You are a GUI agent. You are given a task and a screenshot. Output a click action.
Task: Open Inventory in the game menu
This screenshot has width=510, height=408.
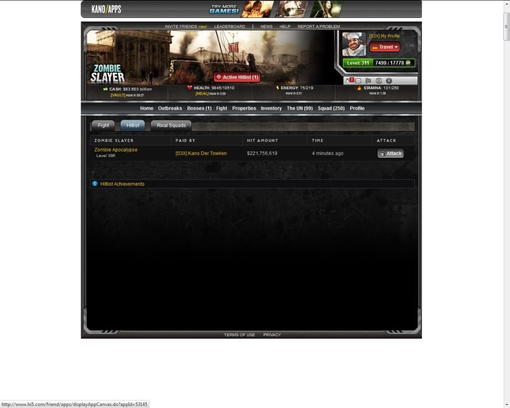tap(271, 108)
